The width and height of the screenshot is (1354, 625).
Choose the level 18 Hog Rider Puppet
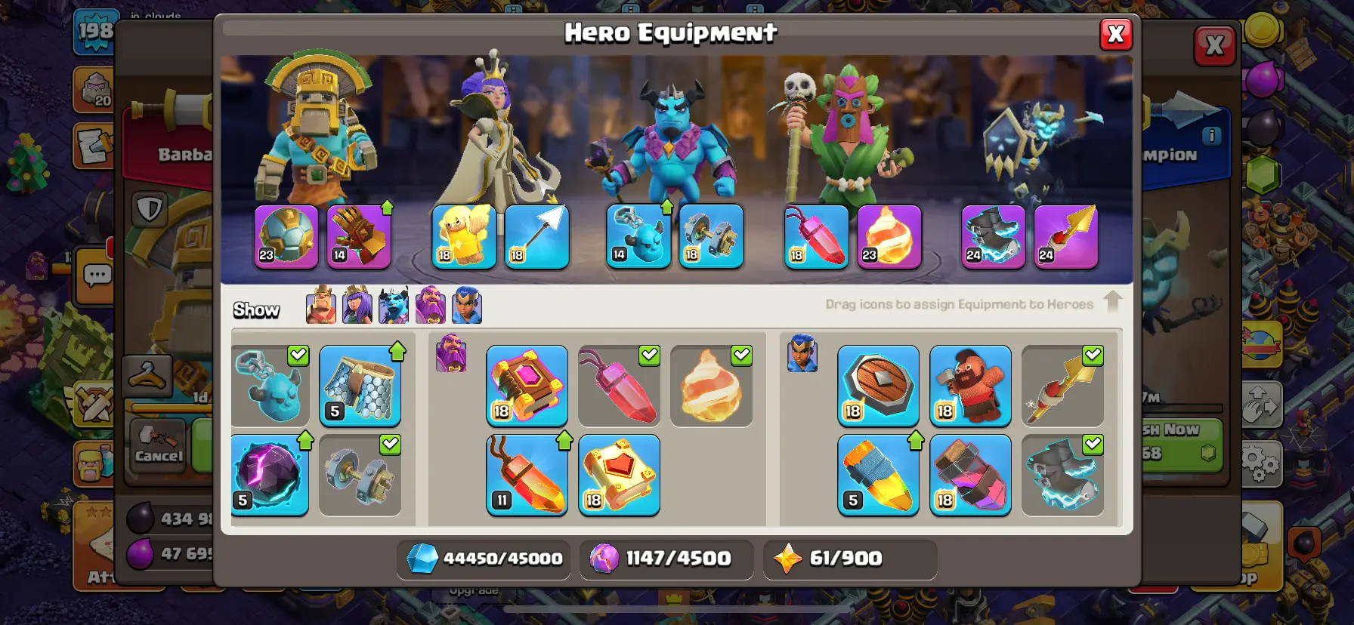coord(971,386)
